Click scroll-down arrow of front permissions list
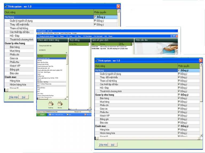Image resolution: width=205 pixels, height=153 pixels. (201, 135)
